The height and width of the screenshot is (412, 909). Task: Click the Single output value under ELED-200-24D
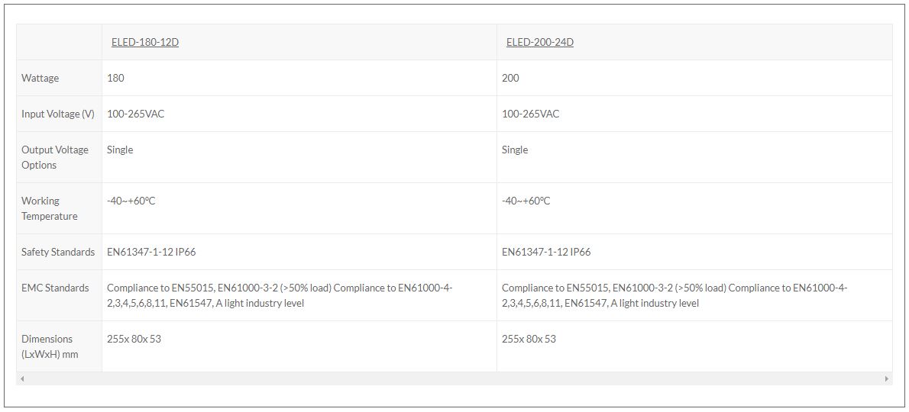[x=515, y=150]
